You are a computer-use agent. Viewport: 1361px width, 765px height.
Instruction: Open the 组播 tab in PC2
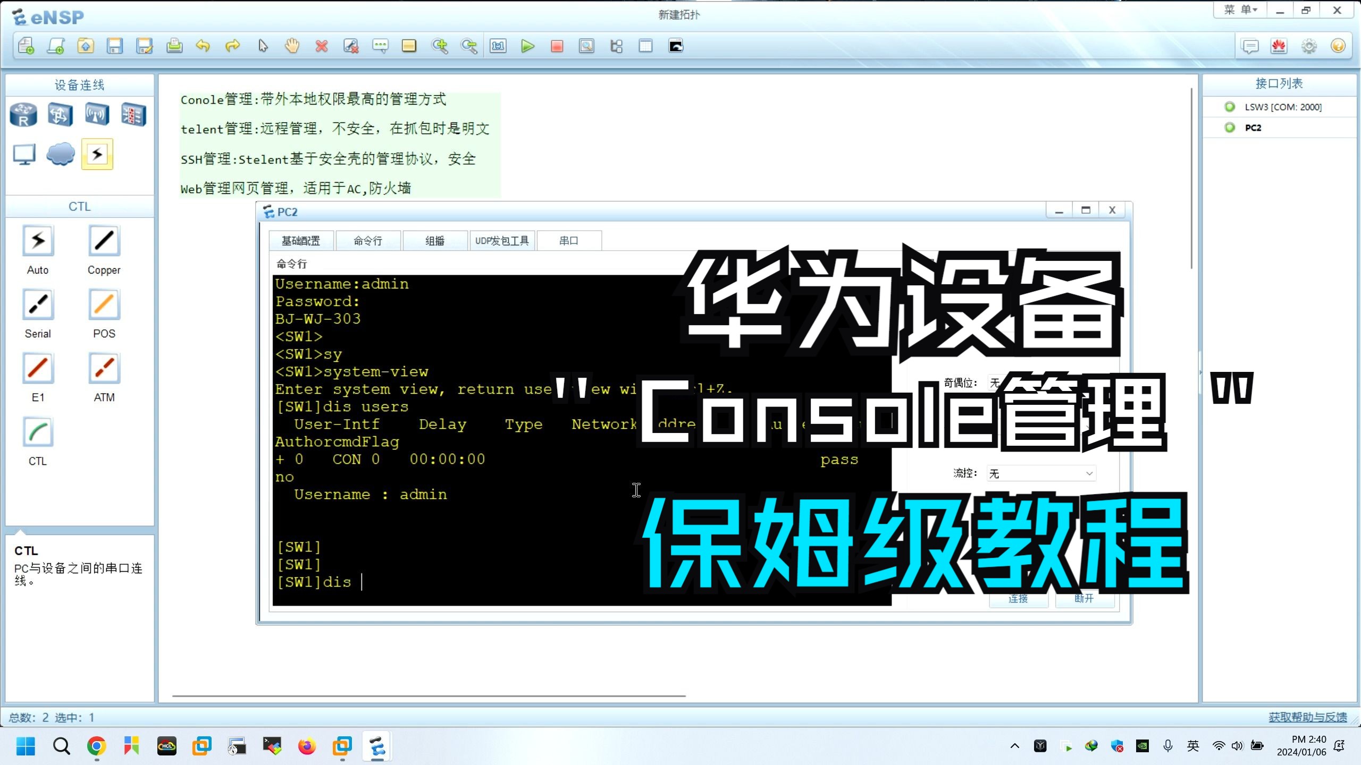click(434, 241)
